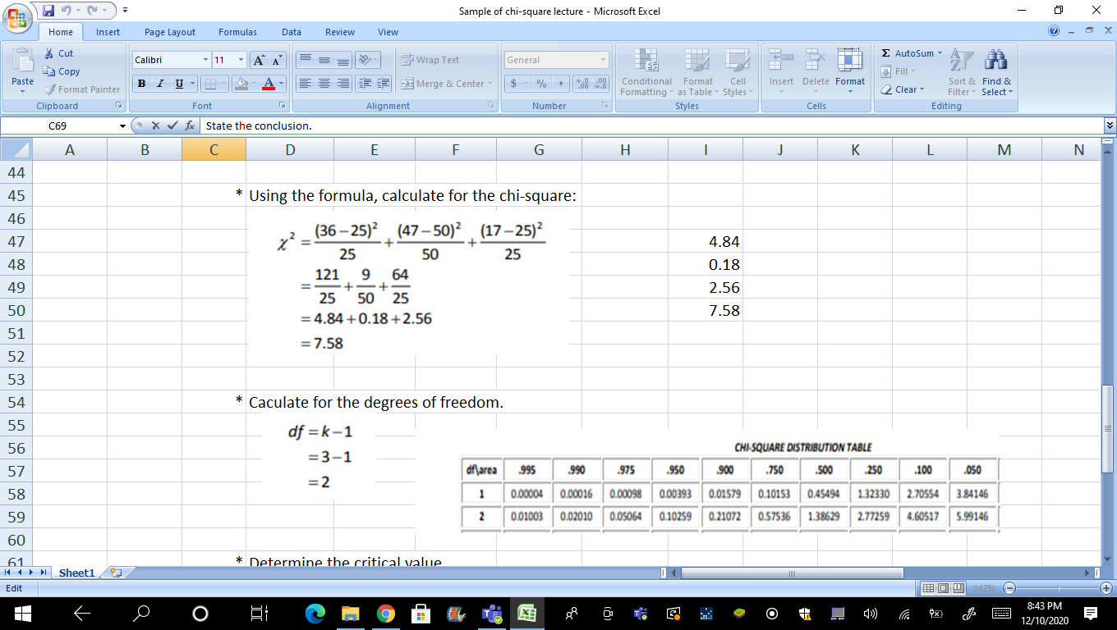Select the Data tab
Viewport: 1117px width, 630px height.
pyautogui.click(x=292, y=32)
